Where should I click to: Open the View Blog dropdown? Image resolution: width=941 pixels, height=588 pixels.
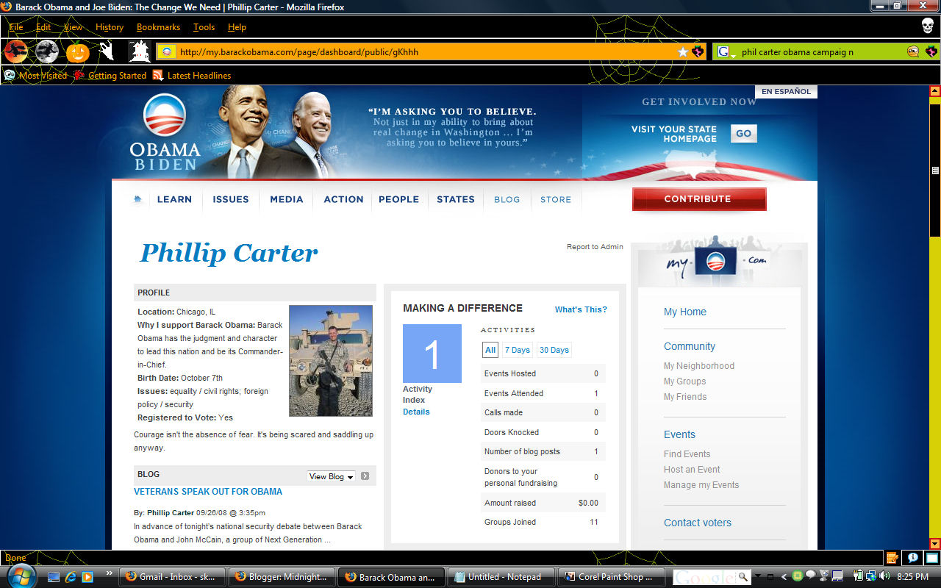(331, 476)
